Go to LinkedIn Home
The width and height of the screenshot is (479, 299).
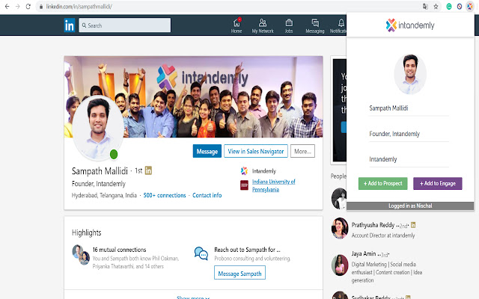point(237,25)
